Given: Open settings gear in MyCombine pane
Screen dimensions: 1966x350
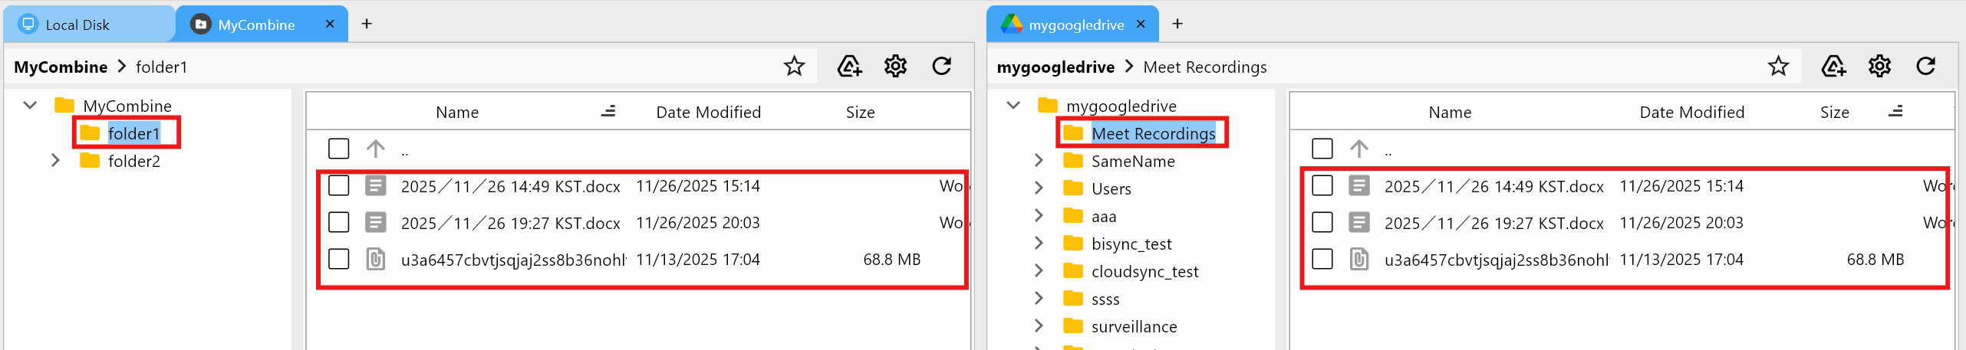Looking at the screenshot, I should click(895, 67).
